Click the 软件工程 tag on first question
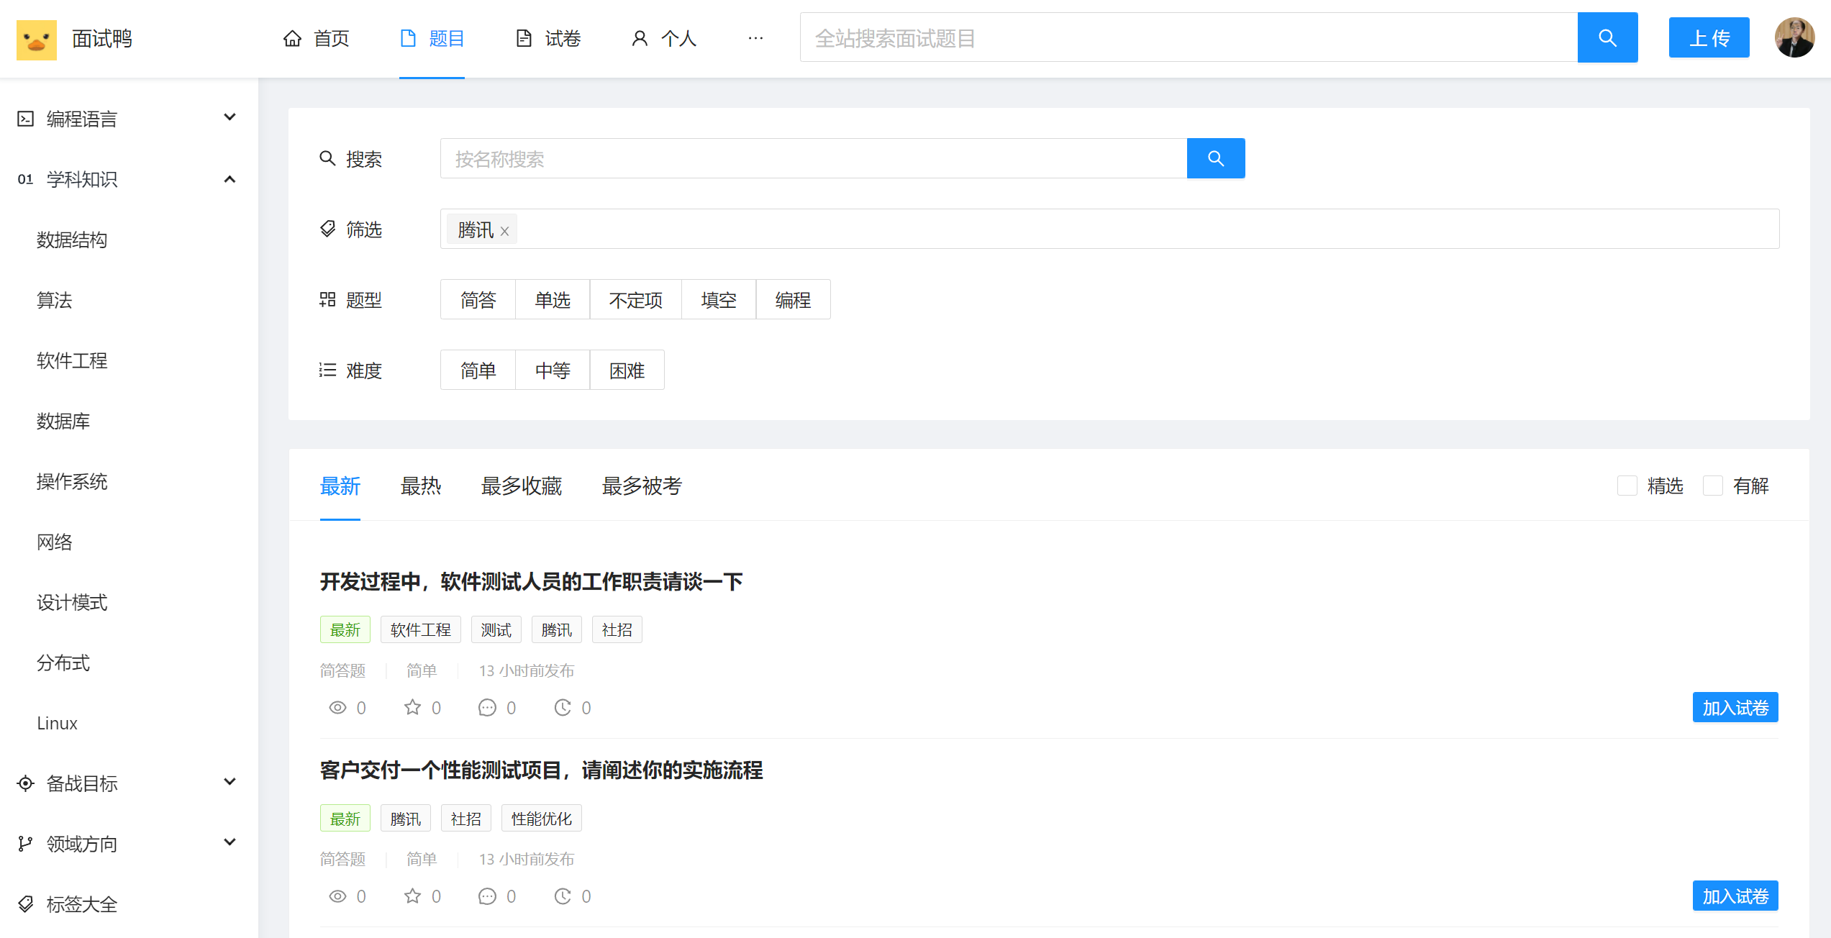The height and width of the screenshot is (938, 1831). click(421, 629)
